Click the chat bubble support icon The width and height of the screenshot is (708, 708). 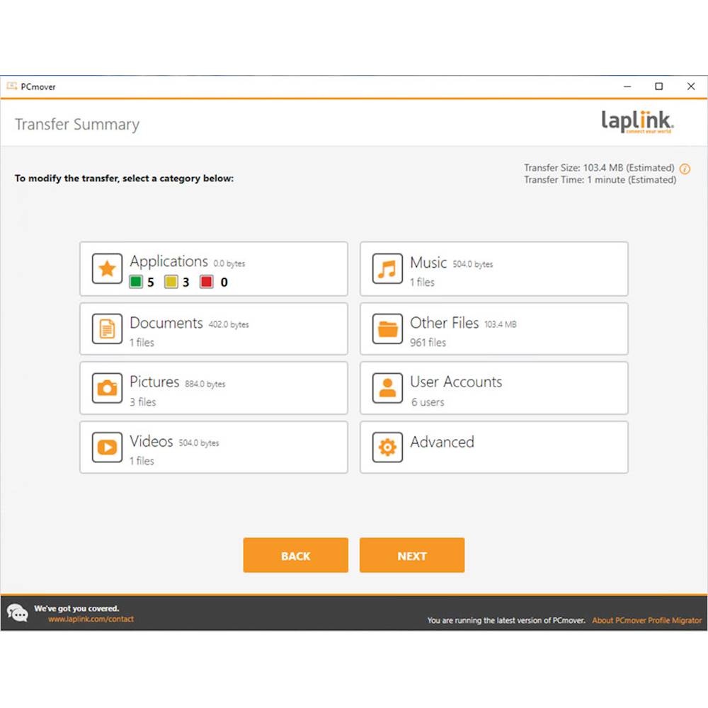17,613
